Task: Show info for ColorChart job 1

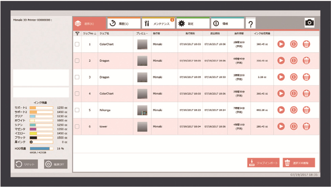Action: pos(294,44)
